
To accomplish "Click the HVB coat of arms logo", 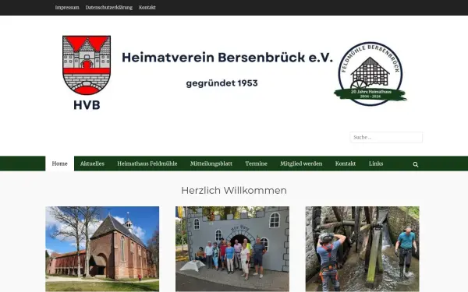I will (x=87, y=72).
